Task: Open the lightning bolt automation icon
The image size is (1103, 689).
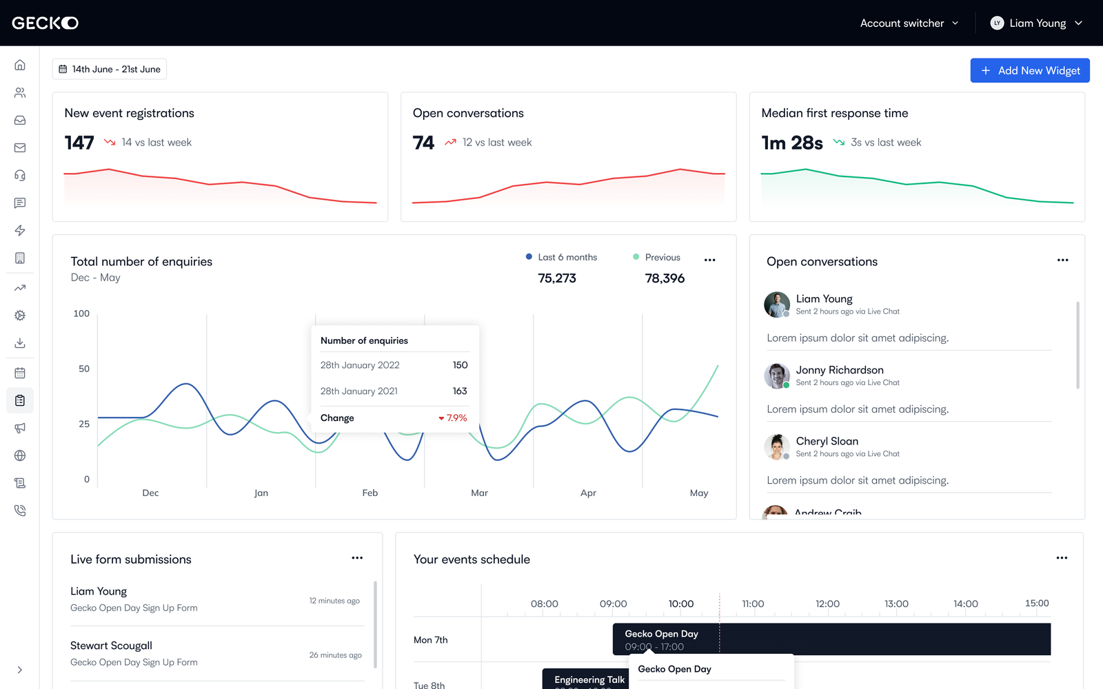Action: click(x=20, y=230)
